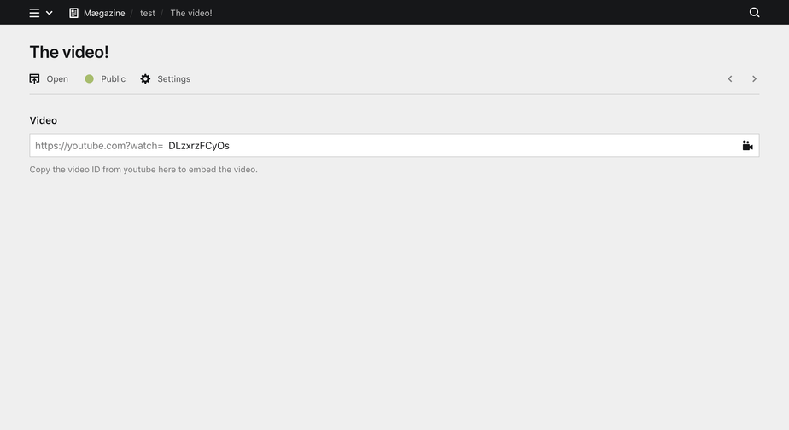
Task: Click the video camera field icon
Action: point(747,145)
